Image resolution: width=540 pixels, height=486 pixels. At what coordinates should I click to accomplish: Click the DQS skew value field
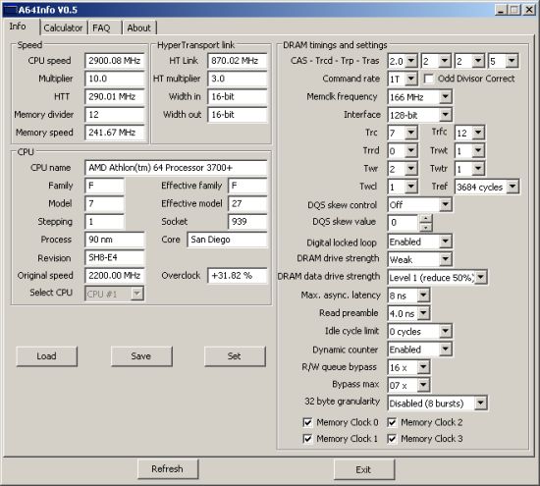point(404,223)
